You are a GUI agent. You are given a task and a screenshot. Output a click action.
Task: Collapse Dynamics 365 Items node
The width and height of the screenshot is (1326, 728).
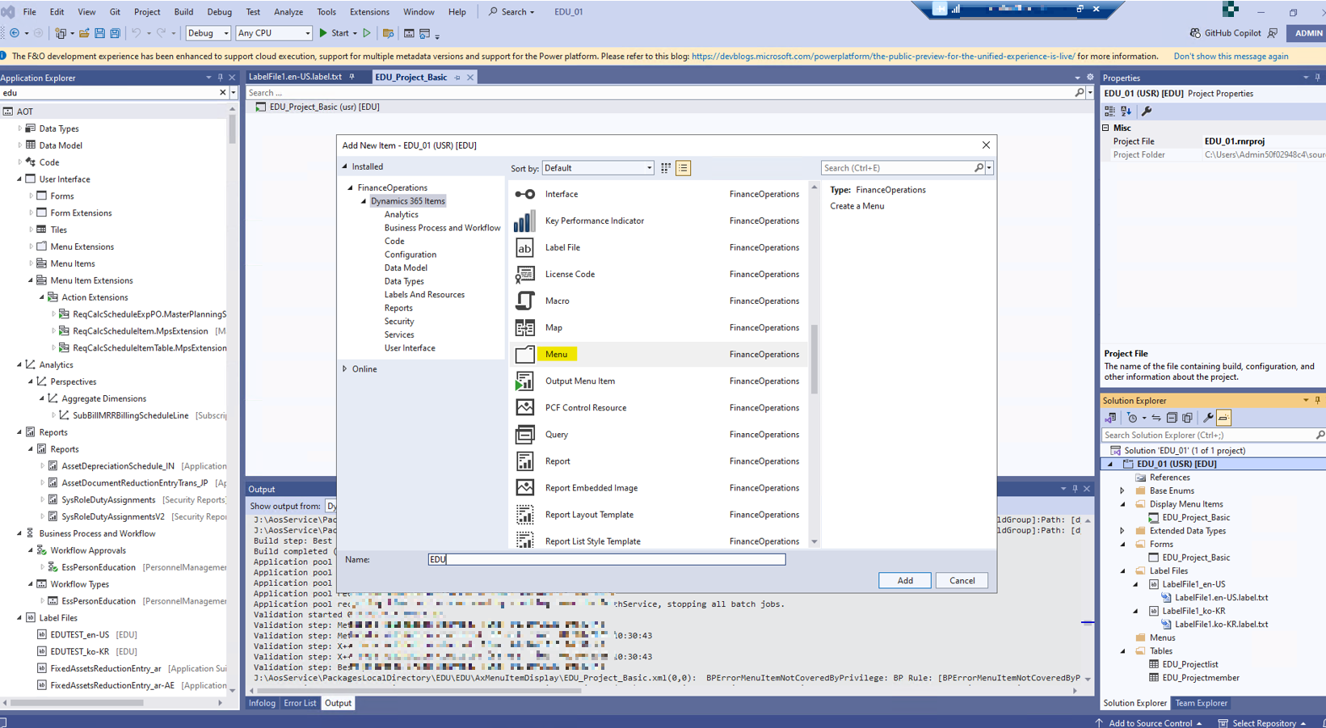364,201
